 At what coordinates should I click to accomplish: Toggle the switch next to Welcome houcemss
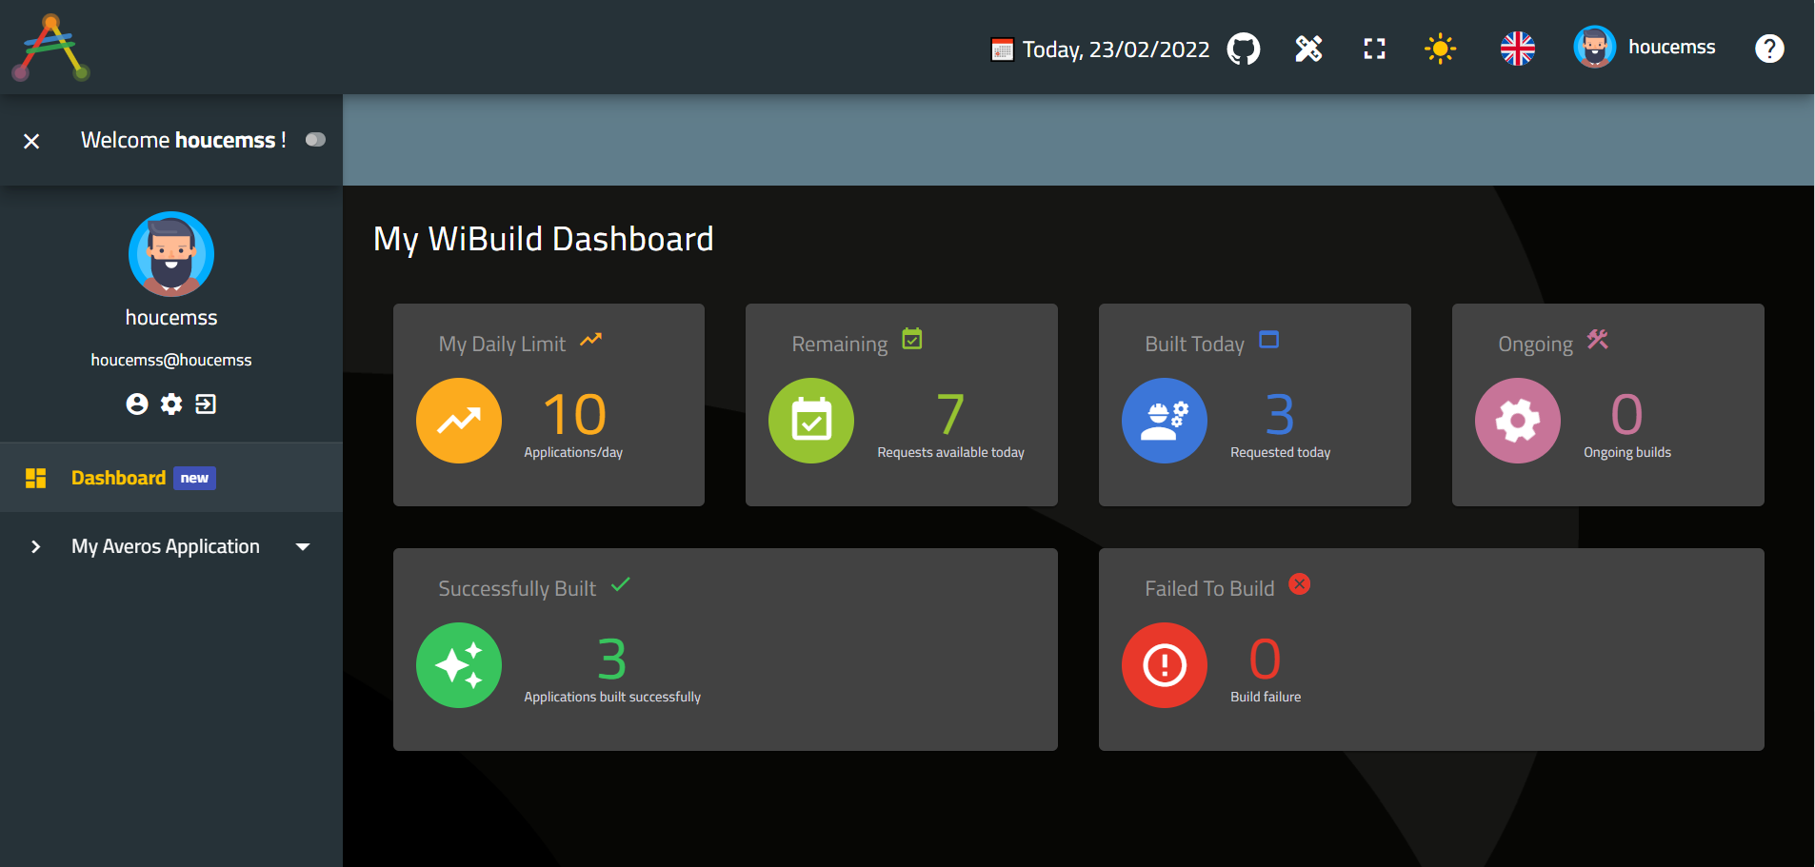tap(315, 140)
